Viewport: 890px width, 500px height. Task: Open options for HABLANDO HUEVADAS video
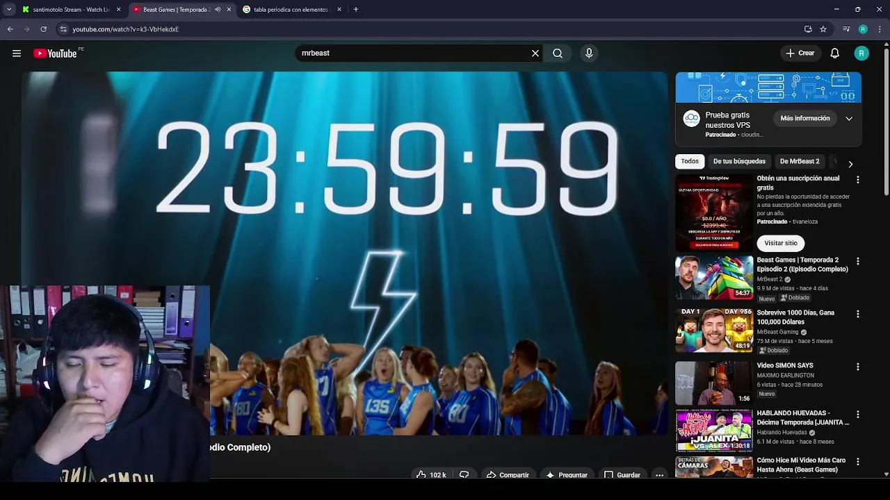(857, 415)
